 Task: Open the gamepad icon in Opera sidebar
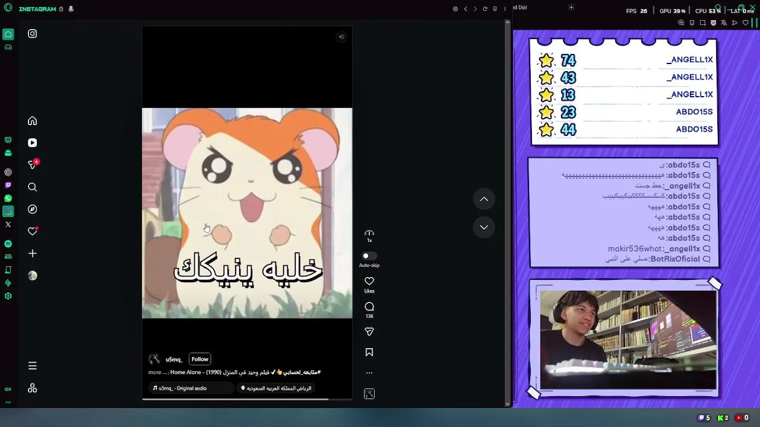8,47
